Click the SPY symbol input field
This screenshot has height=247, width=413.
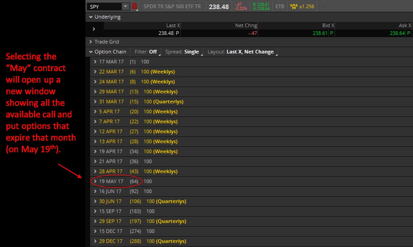pos(104,6)
